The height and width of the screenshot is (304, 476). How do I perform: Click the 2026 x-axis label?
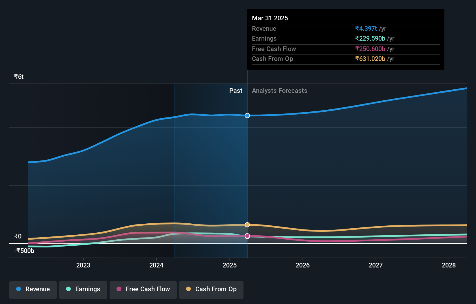(303, 265)
